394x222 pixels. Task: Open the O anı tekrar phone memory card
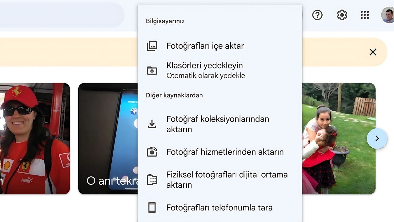pos(108,138)
